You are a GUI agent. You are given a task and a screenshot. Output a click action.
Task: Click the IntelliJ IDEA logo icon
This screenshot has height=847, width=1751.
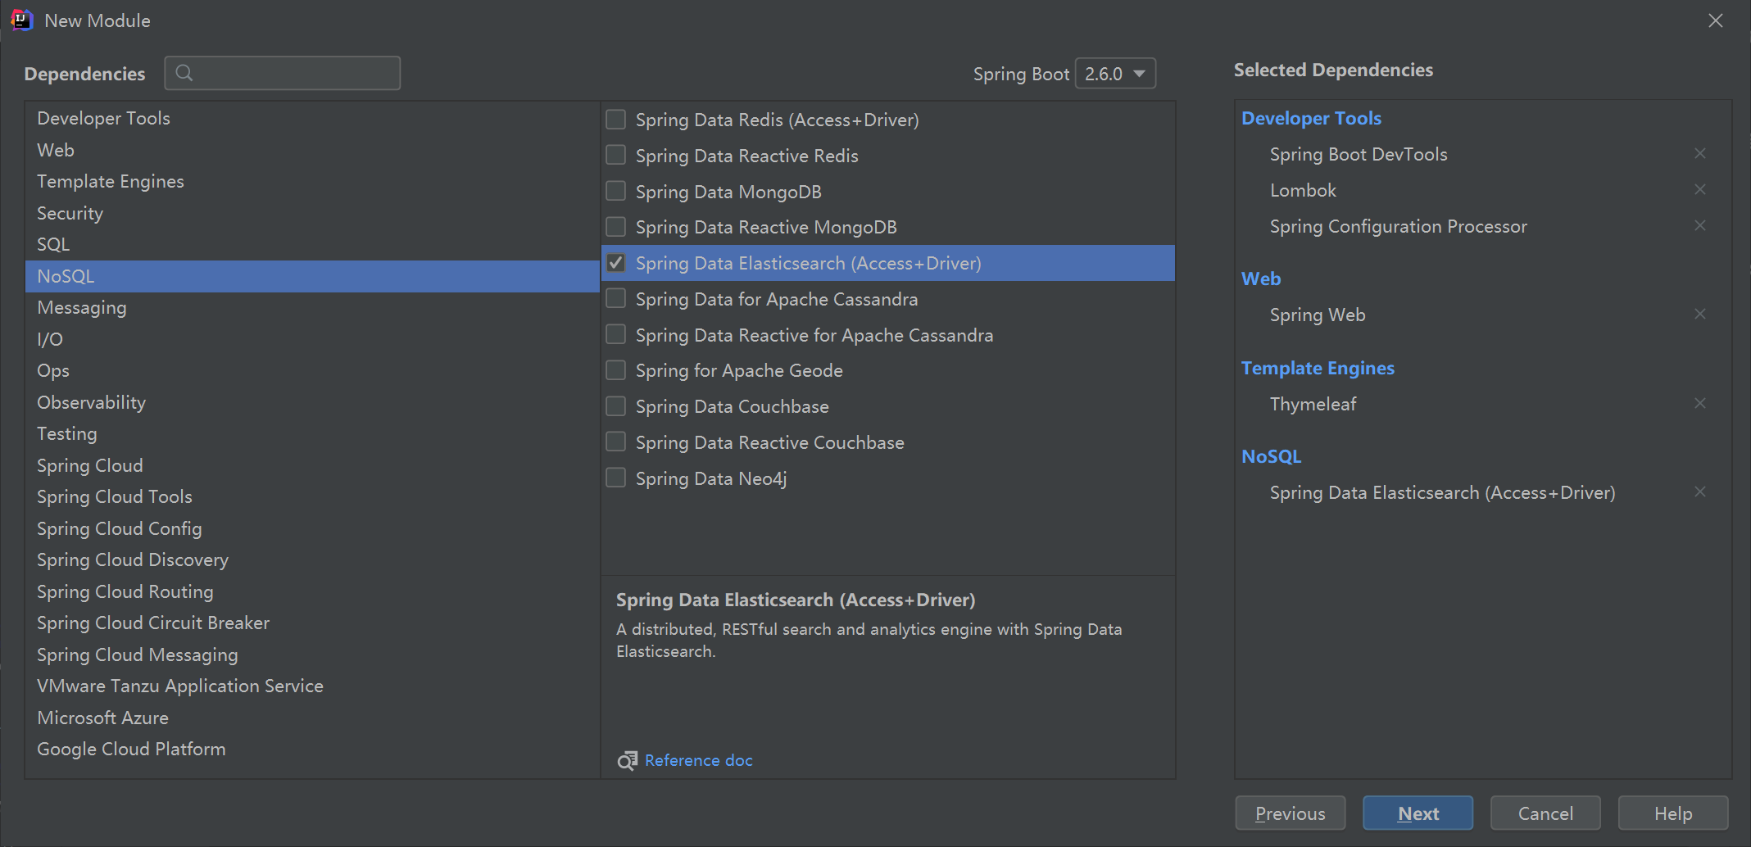[x=22, y=20]
